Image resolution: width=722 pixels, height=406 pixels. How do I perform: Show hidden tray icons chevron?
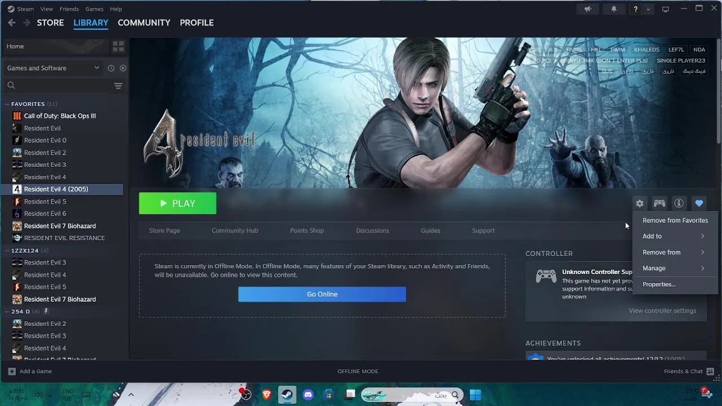131,395
